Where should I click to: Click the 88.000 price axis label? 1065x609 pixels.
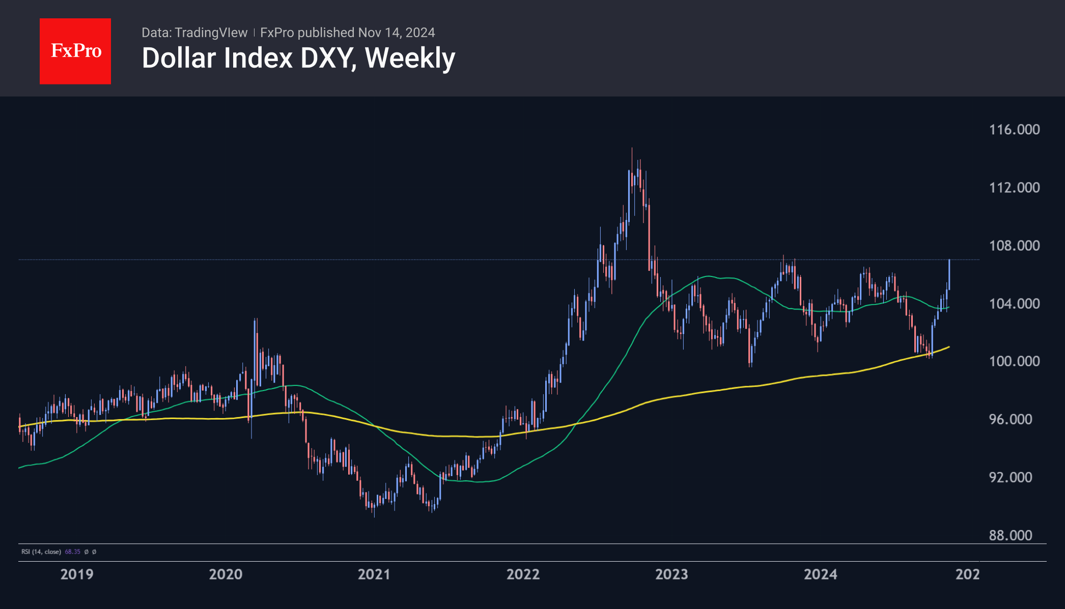pos(1010,535)
